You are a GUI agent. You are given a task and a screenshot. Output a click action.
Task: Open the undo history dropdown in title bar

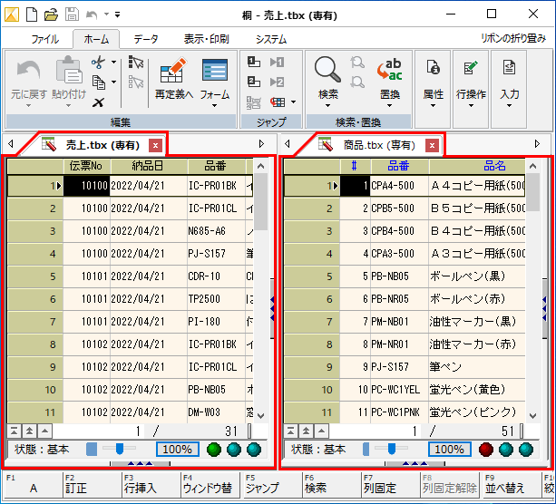[106, 15]
